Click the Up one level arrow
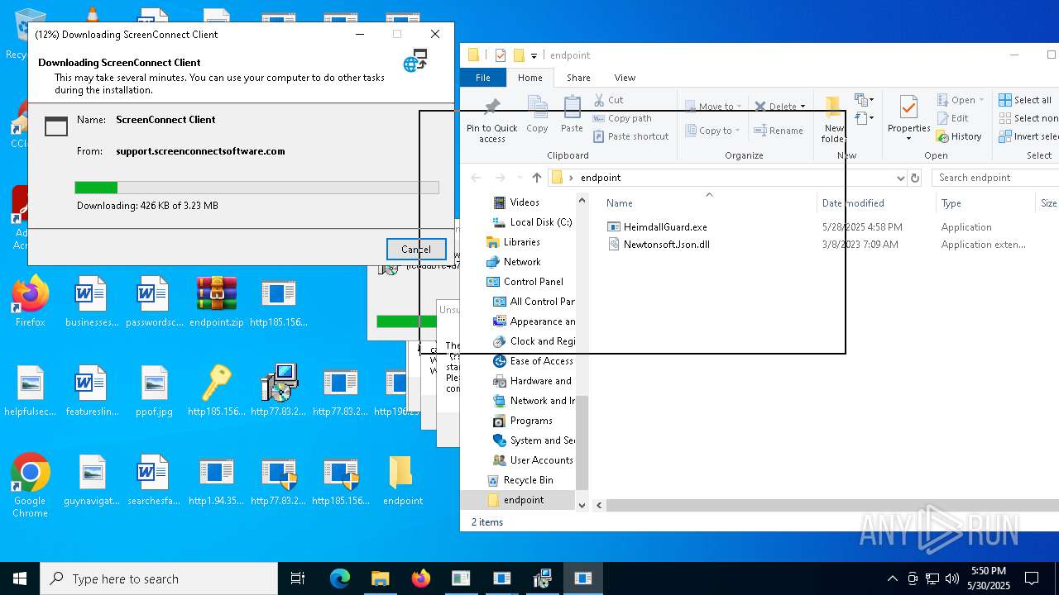This screenshot has height=595, width=1059. (537, 178)
